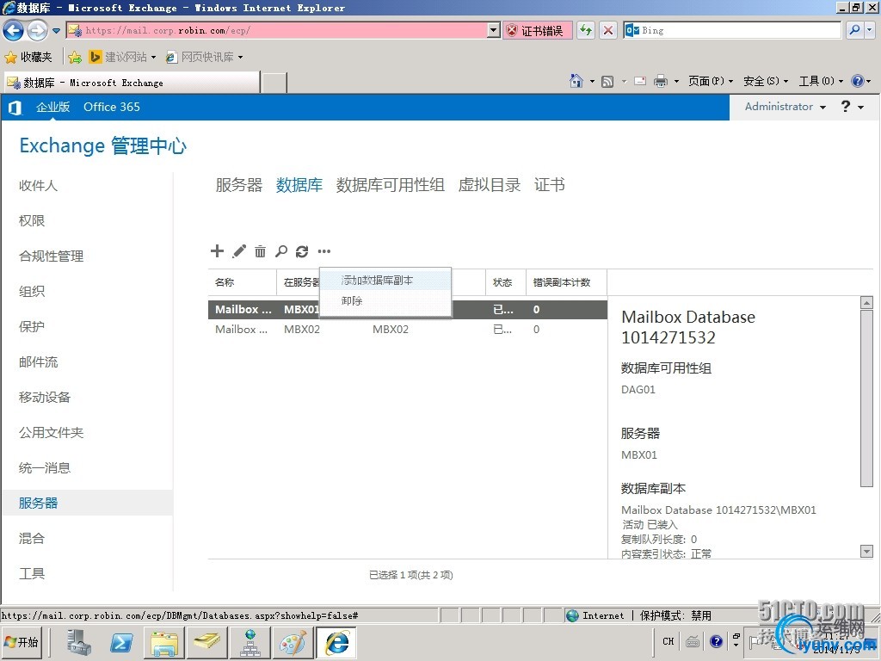Viewport: 881px width, 661px height.
Task: Click the IE Home icon
Action: (576, 82)
